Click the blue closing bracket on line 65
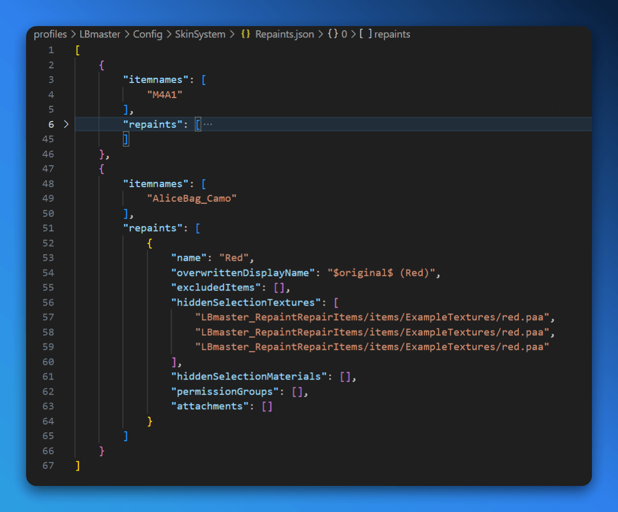The height and width of the screenshot is (512, 618). click(x=126, y=436)
